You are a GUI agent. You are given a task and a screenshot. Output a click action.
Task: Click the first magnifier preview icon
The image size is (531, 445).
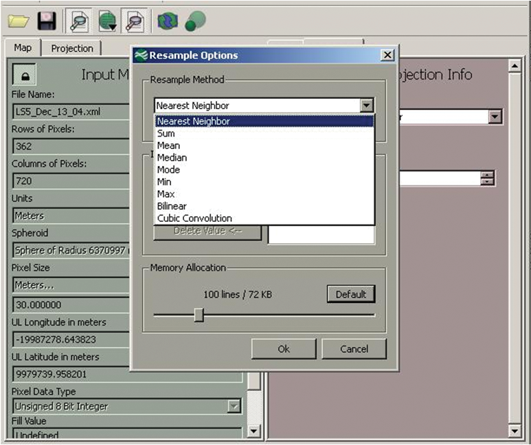78,21
